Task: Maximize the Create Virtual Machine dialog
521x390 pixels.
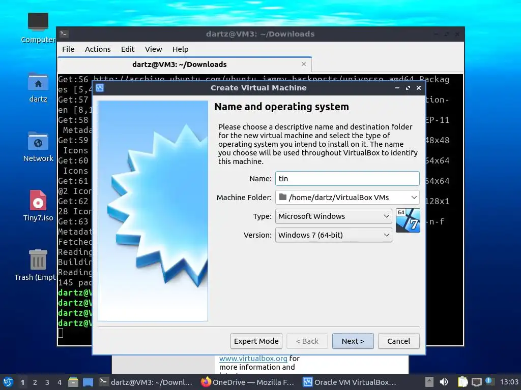Action: (408, 88)
